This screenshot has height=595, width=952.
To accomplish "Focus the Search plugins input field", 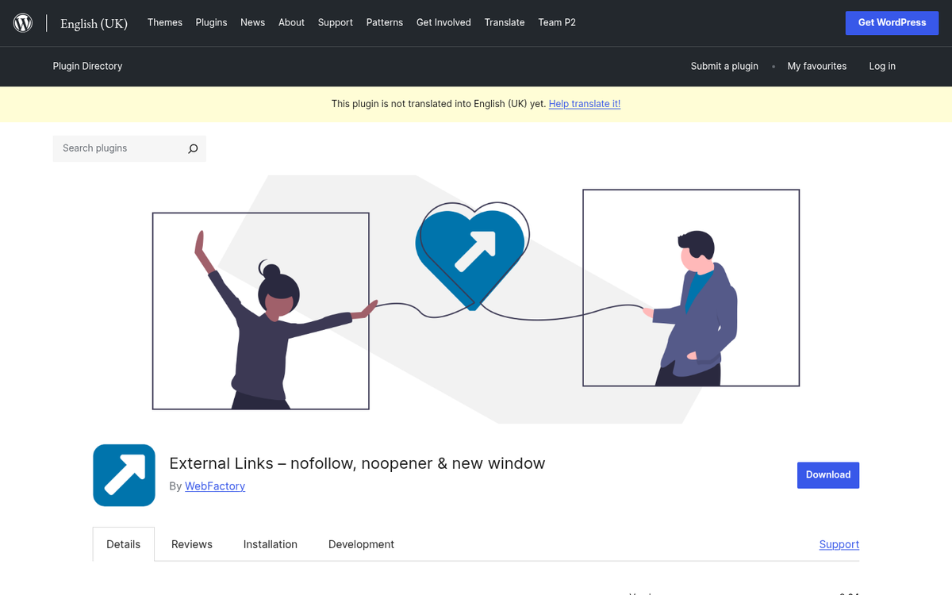I will (119, 148).
